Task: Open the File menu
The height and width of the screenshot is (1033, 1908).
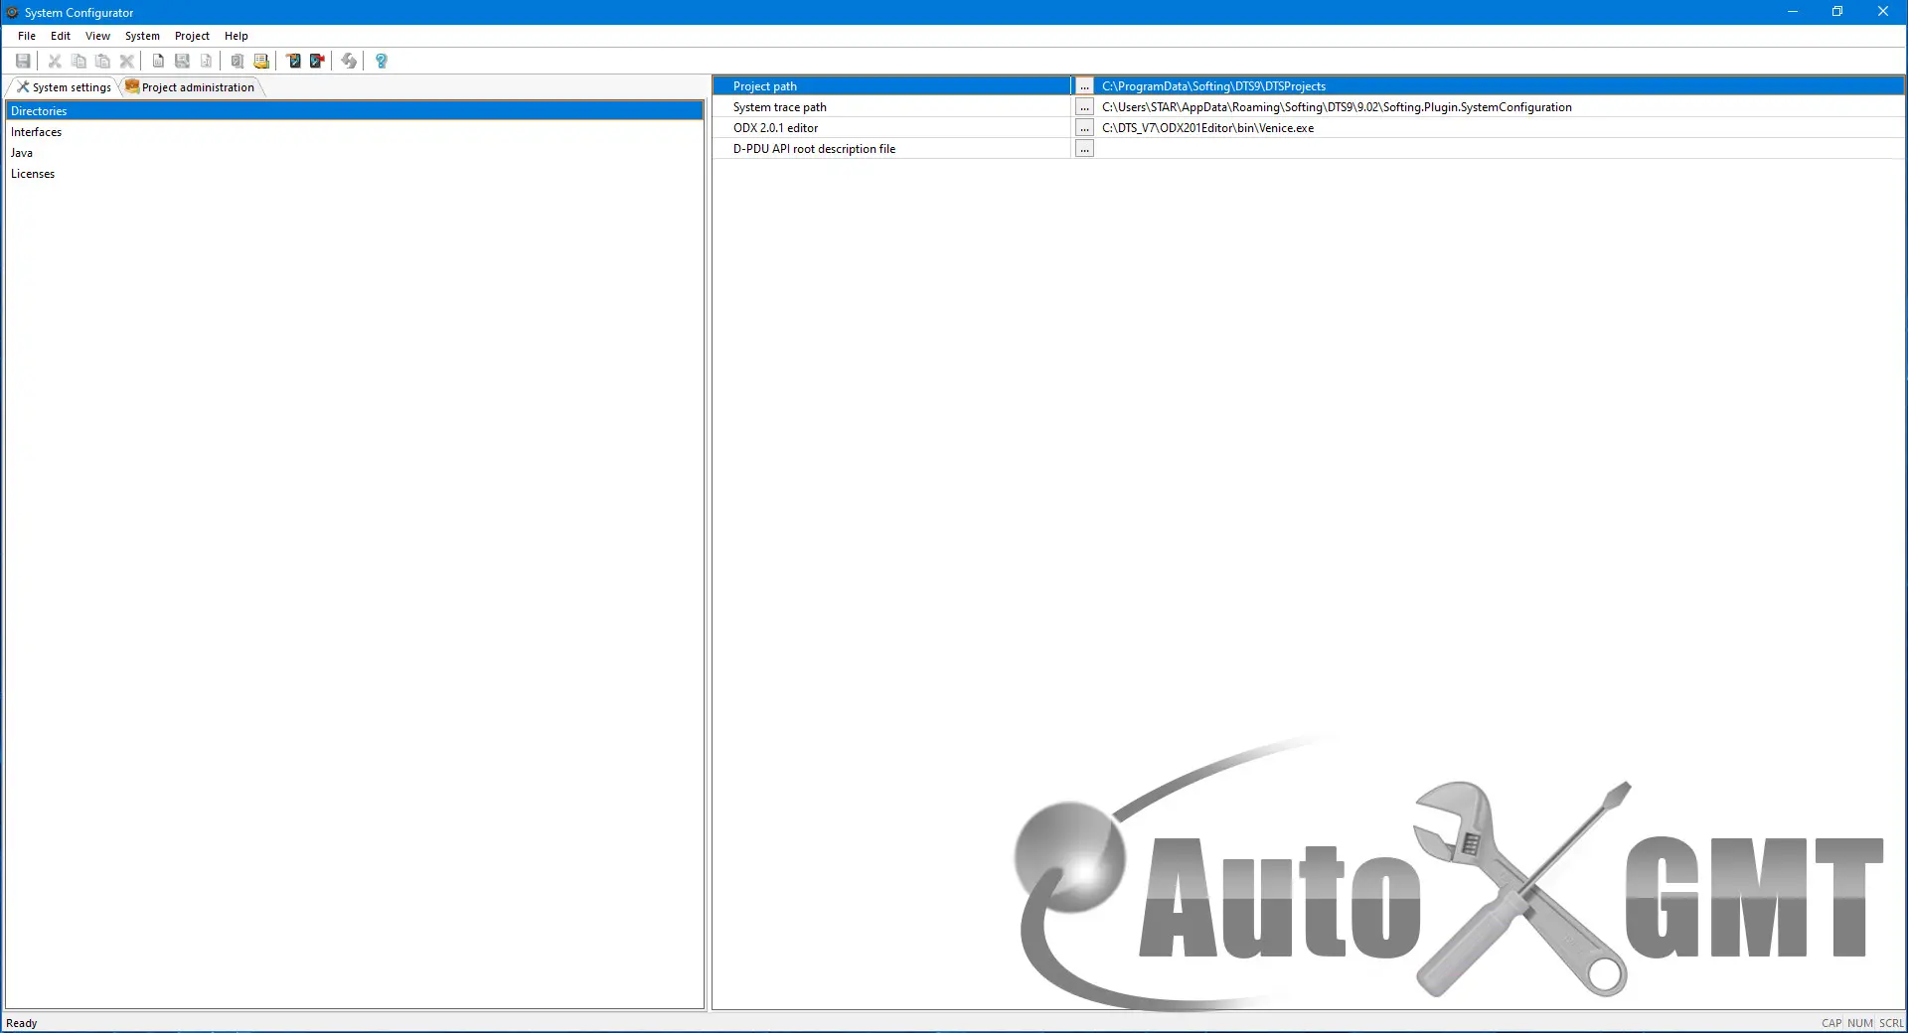Action: coord(27,36)
